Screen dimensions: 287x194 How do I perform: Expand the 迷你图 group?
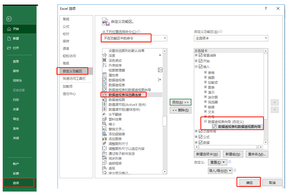tap(205, 97)
